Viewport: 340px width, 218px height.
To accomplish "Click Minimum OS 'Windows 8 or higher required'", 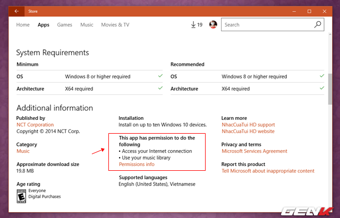I will (x=98, y=76).
